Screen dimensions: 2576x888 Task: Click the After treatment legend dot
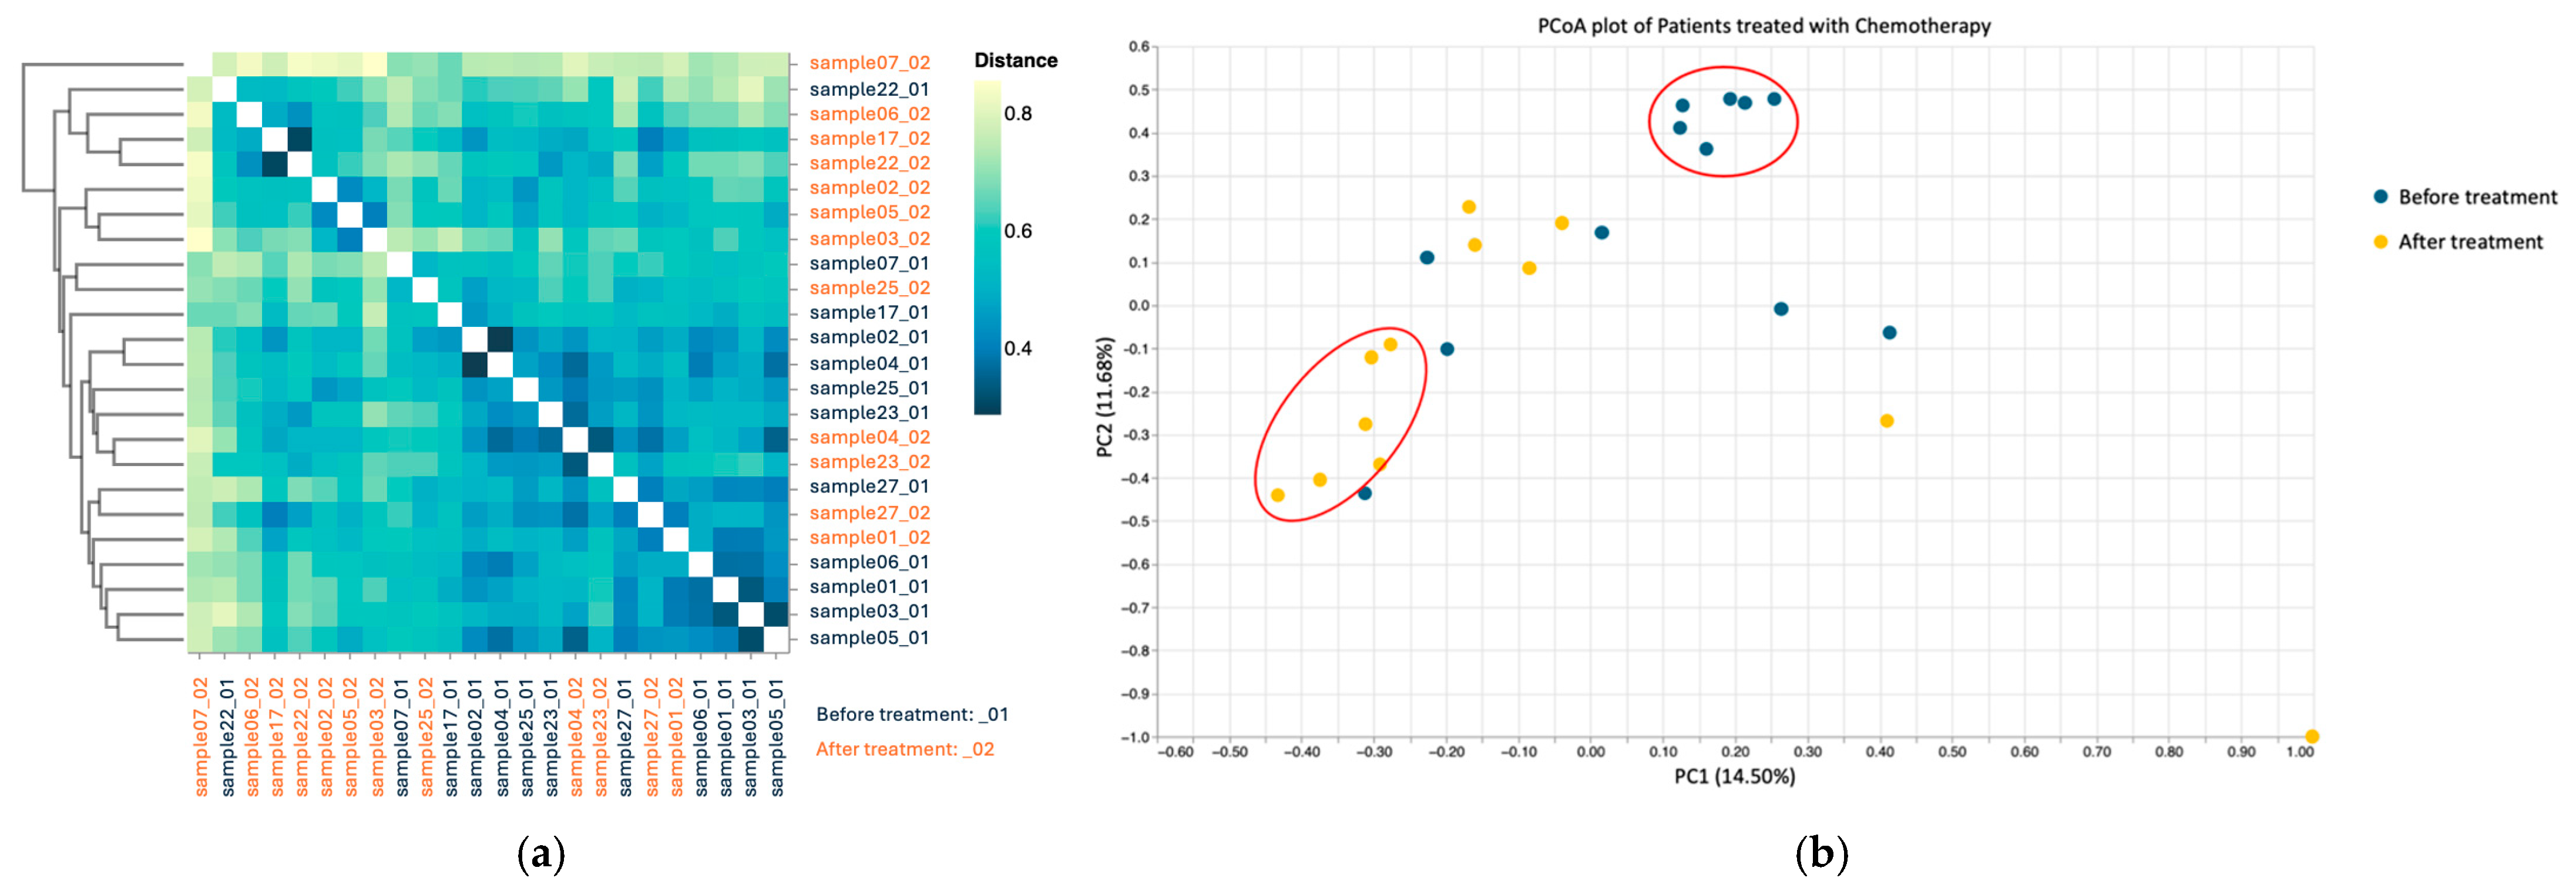(x=2381, y=242)
